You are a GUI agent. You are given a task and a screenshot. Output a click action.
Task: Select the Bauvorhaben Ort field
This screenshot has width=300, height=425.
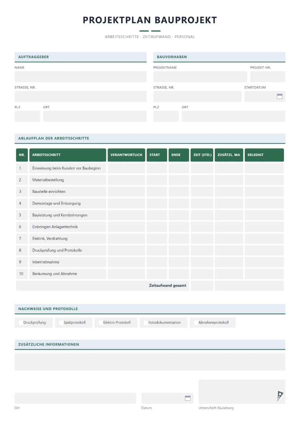tap(234, 116)
